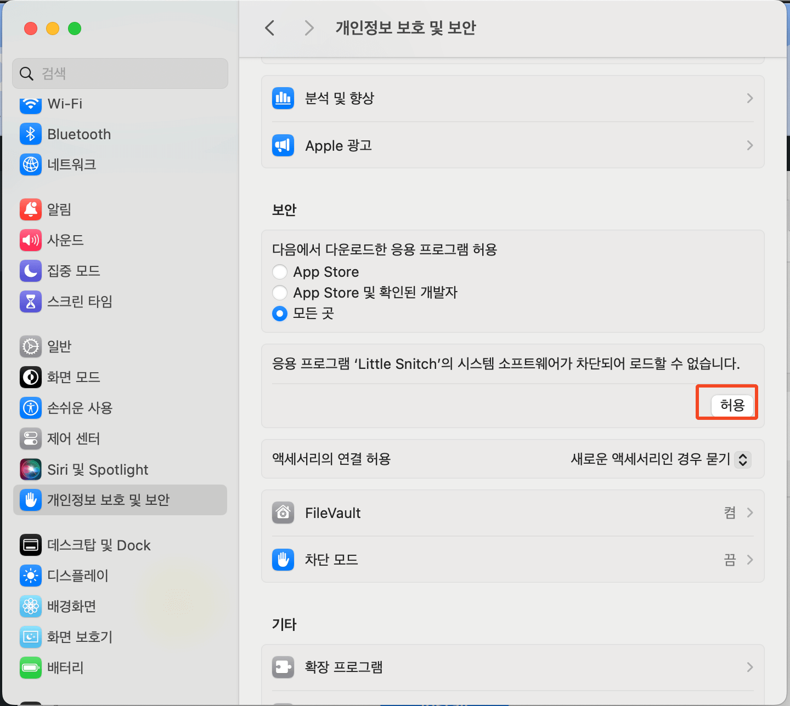This screenshot has height=706, width=790.
Task: Click the 액세서리의 연결 허용 label
Action: coord(331,459)
